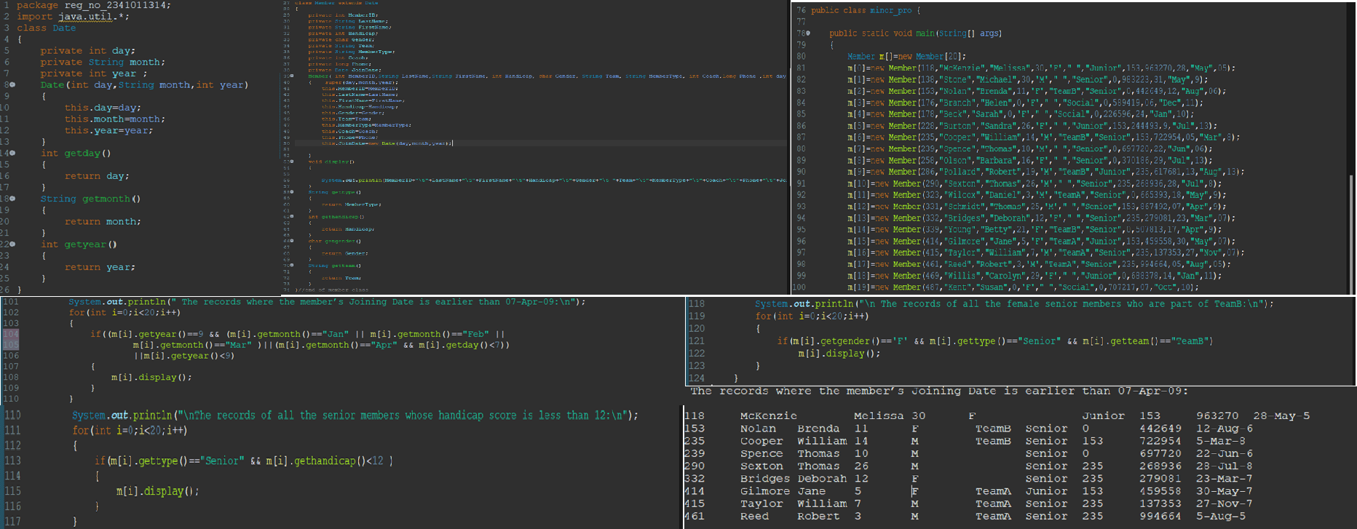Click the package reg_no_2341011314 declaration
This screenshot has width=1357, height=529.
(x=94, y=5)
